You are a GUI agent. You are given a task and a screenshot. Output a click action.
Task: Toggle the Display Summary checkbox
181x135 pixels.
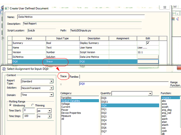click(x=148, y=43)
